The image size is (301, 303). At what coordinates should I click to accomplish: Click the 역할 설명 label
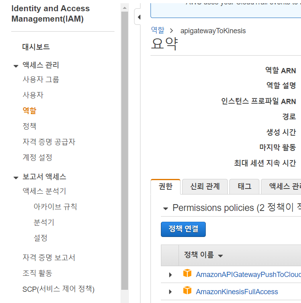[x=281, y=85]
